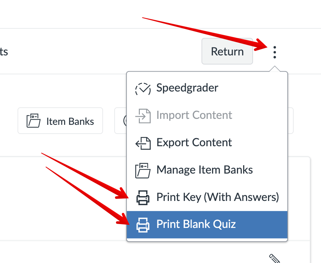Select the Import Content menu entry
Viewport: 321px width, 263px height.
194,115
